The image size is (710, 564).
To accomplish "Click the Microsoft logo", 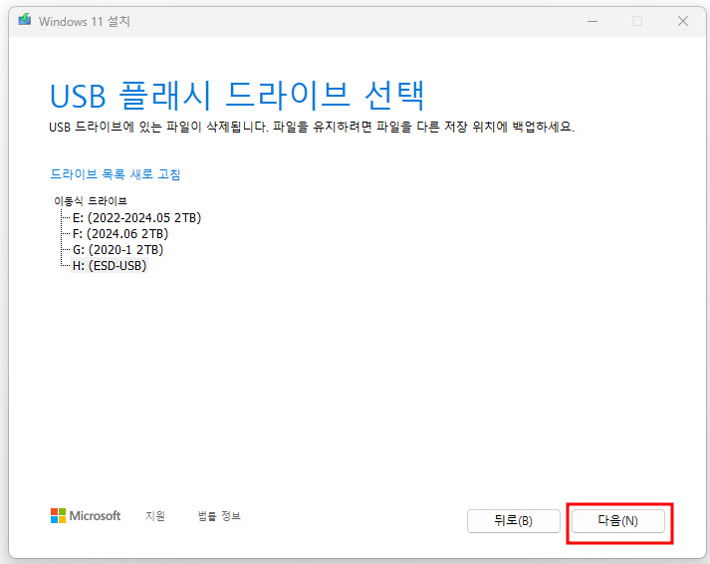I will click(86, 515).
